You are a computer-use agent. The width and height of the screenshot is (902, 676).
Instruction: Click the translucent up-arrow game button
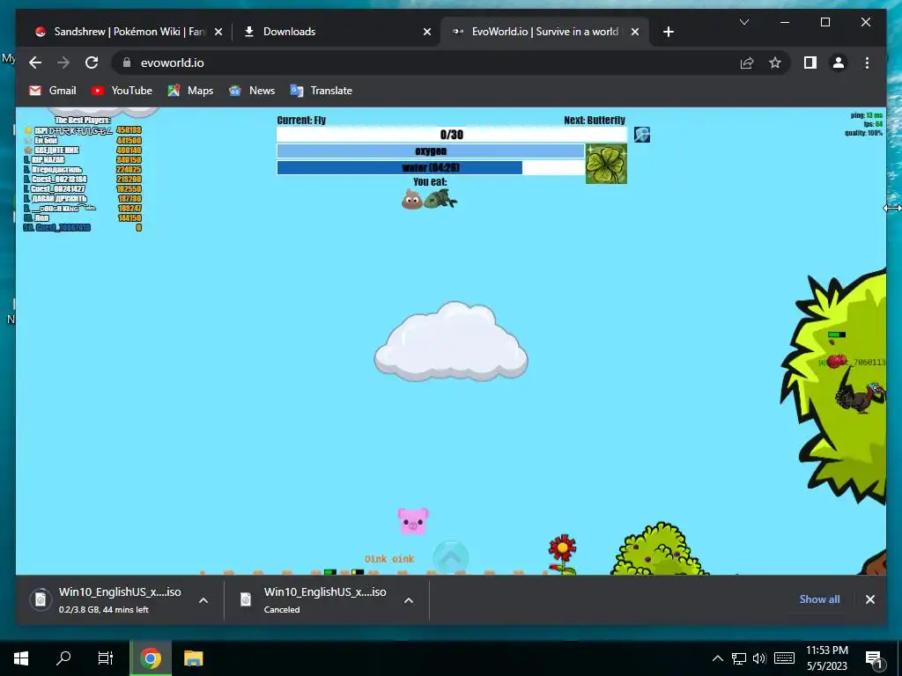click(451, 557)
